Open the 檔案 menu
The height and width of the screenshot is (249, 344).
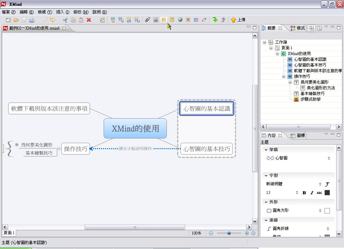8,12
